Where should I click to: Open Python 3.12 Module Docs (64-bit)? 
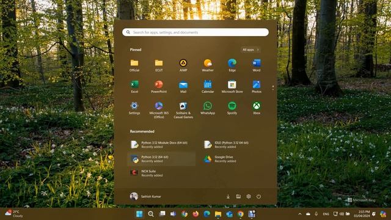[x=161, y=145]
